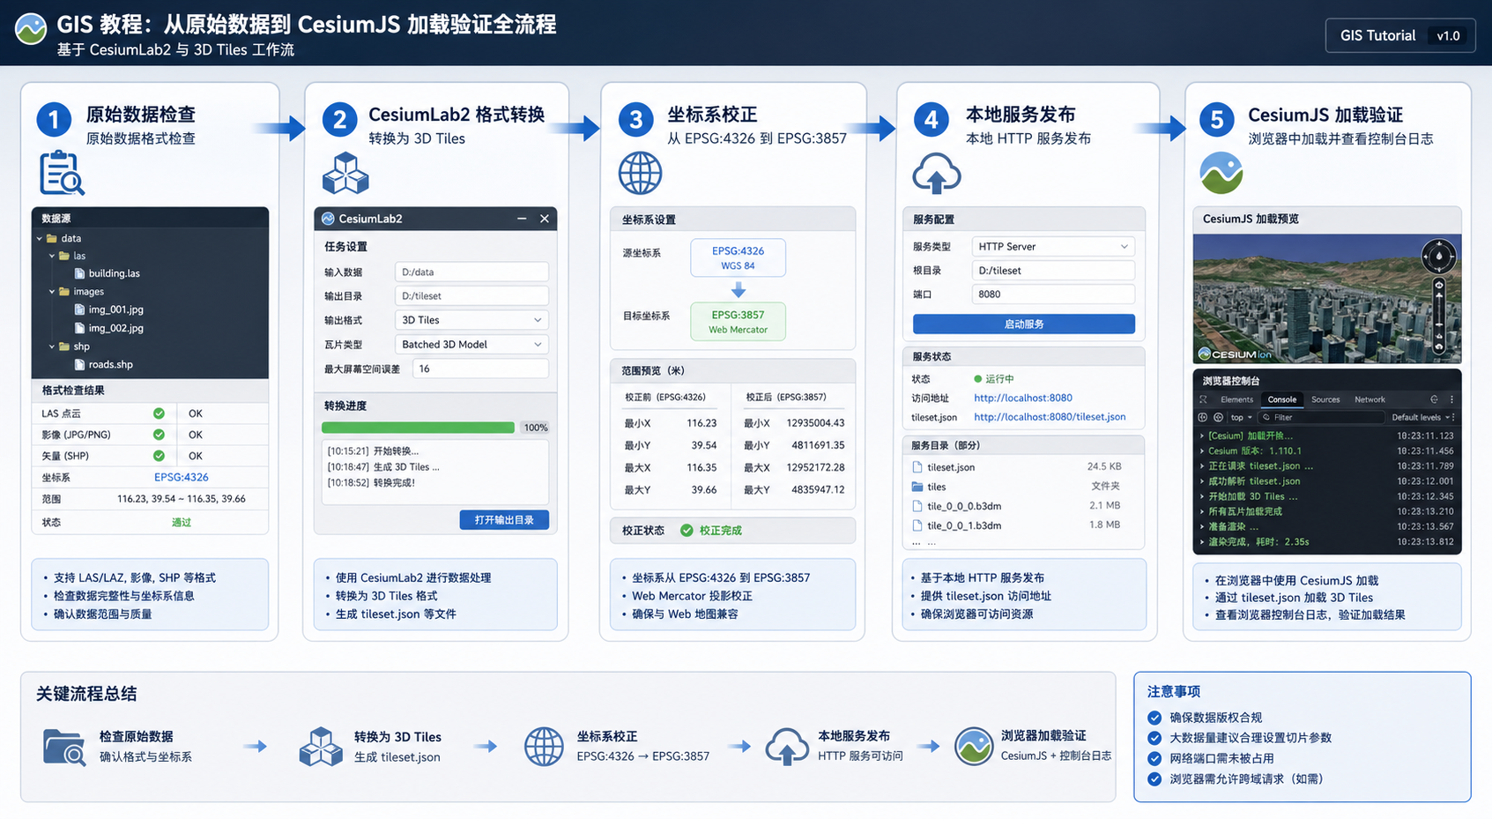Click the EPSG:4326 link in 格式检查结果

(x=181, y=478)
